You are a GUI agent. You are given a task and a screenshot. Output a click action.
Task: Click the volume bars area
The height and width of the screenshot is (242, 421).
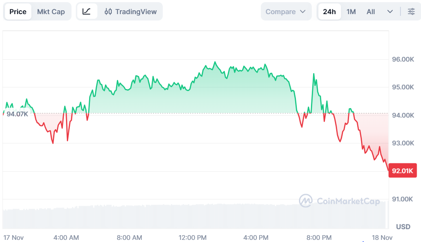[x=193, y=216]
